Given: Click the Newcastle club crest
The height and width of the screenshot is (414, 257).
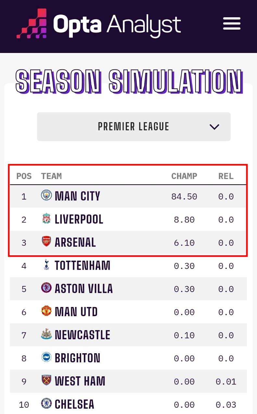Looking at the screenshot, I should 46,334.
